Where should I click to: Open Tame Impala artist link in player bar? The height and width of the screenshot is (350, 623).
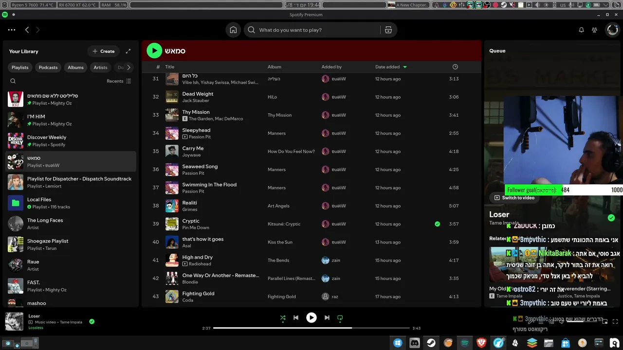click(71, 322)
